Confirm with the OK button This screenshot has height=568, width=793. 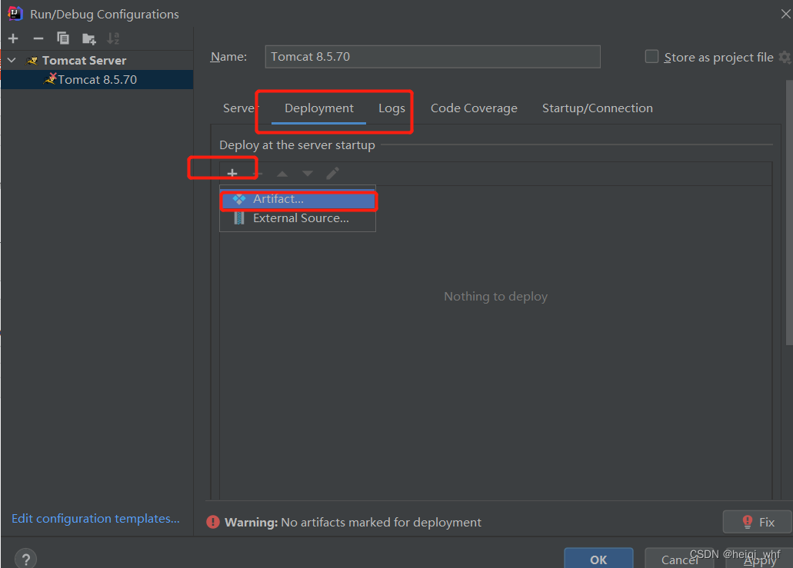coord(598,559)
